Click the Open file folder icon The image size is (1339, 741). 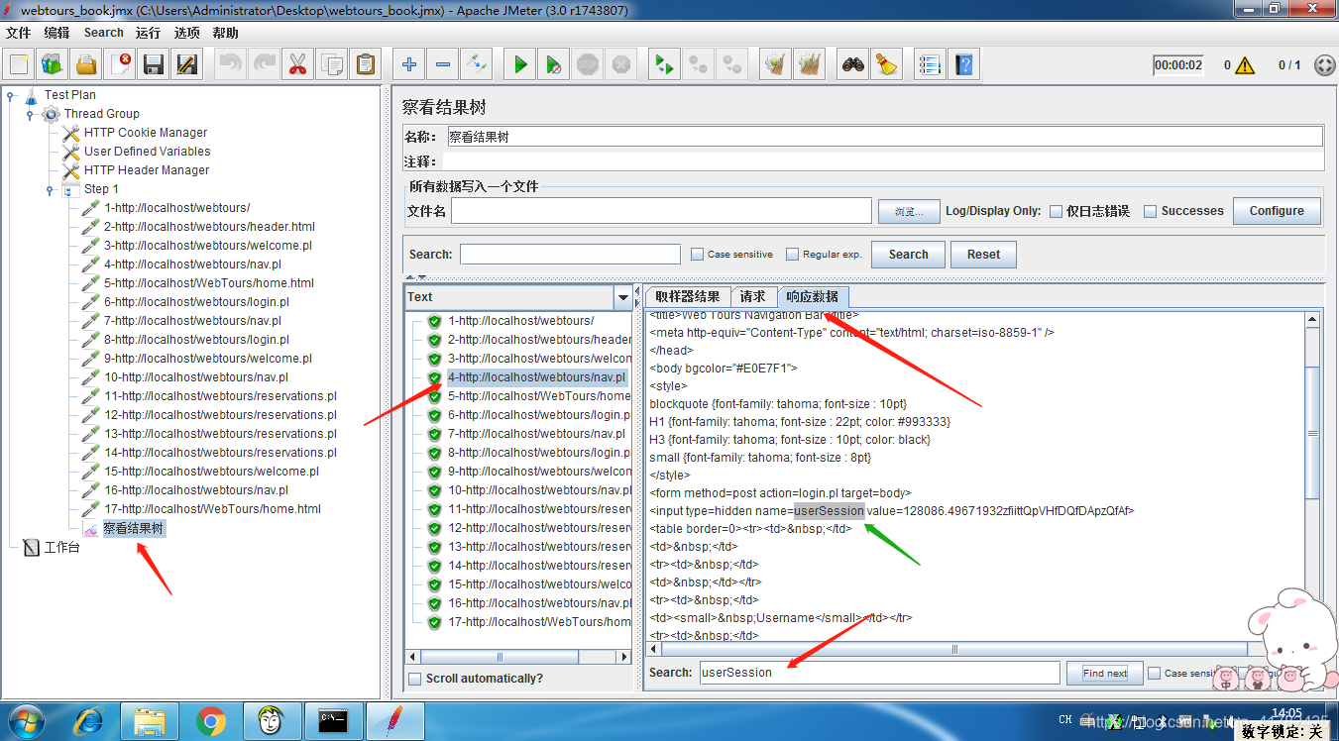click(86, 65)
